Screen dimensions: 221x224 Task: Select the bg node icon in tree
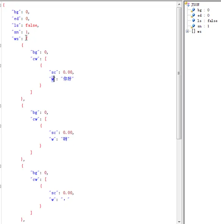(x=193, y=10)
